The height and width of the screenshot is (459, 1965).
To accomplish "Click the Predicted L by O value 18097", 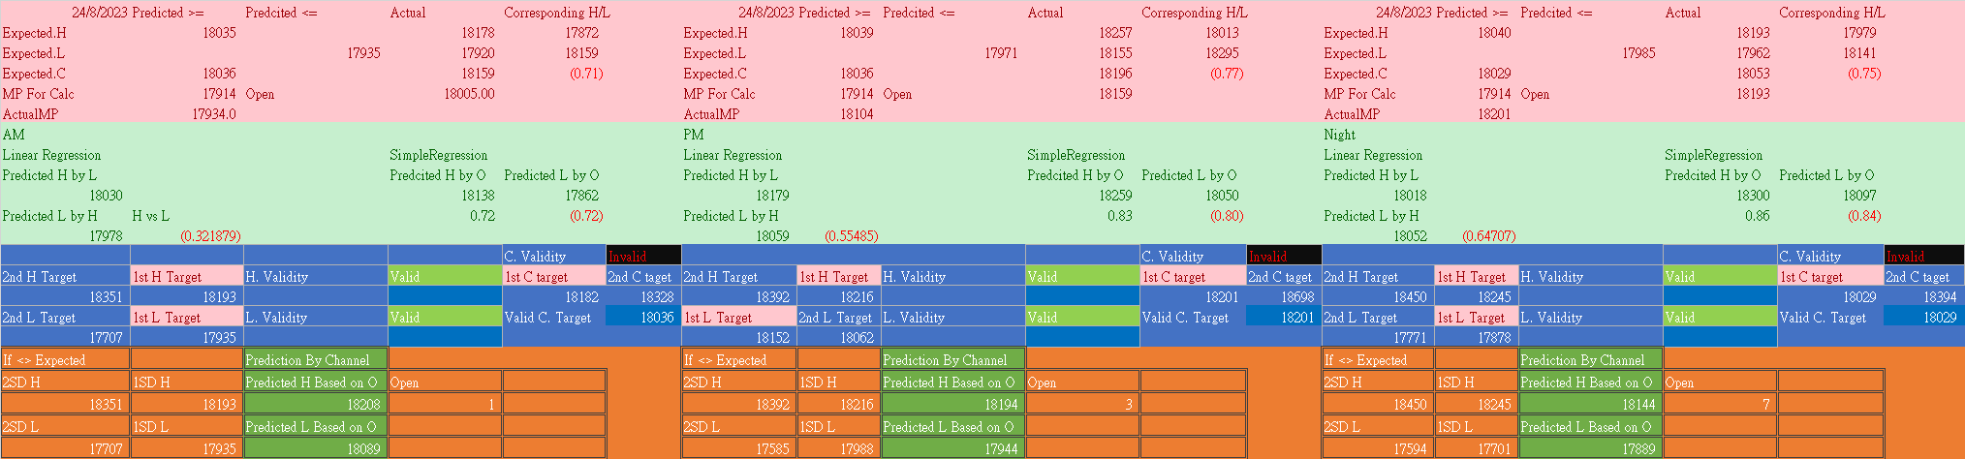I will click(x=1859, y=196).
